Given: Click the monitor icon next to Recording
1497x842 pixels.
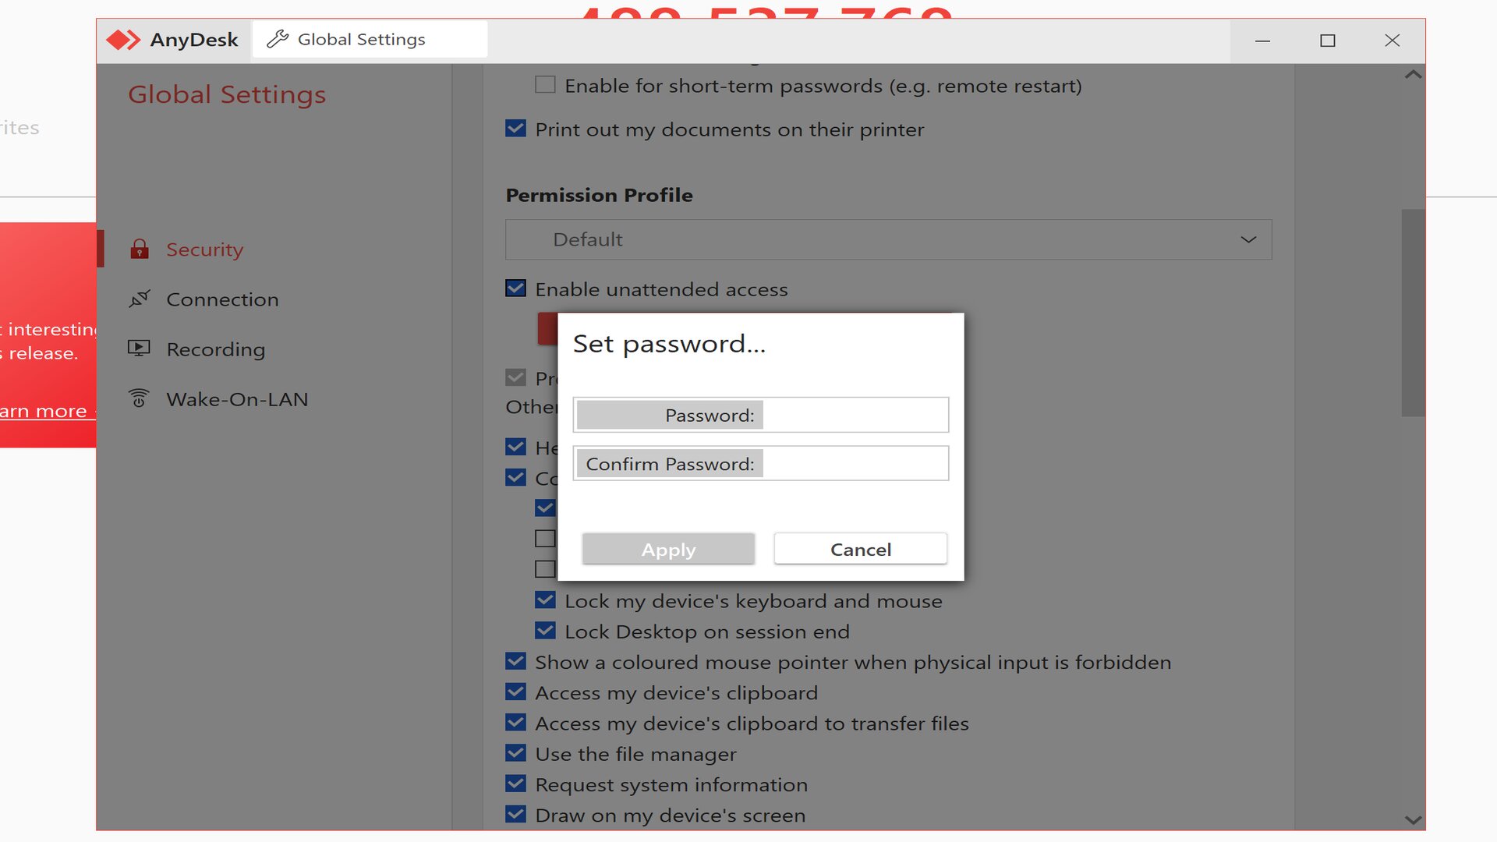Looking at the screenshot, I should pyautogui.click(x=138, y=348).
